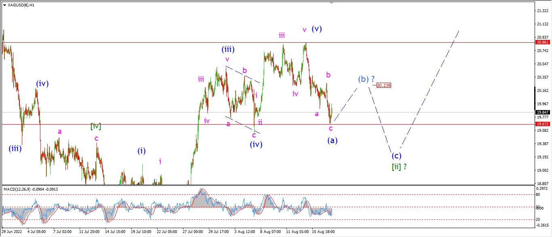The height and width of the screenshot is (237, 552).
Task: Click the gray chart shift triangle at top
Action: tap(332, 3)
